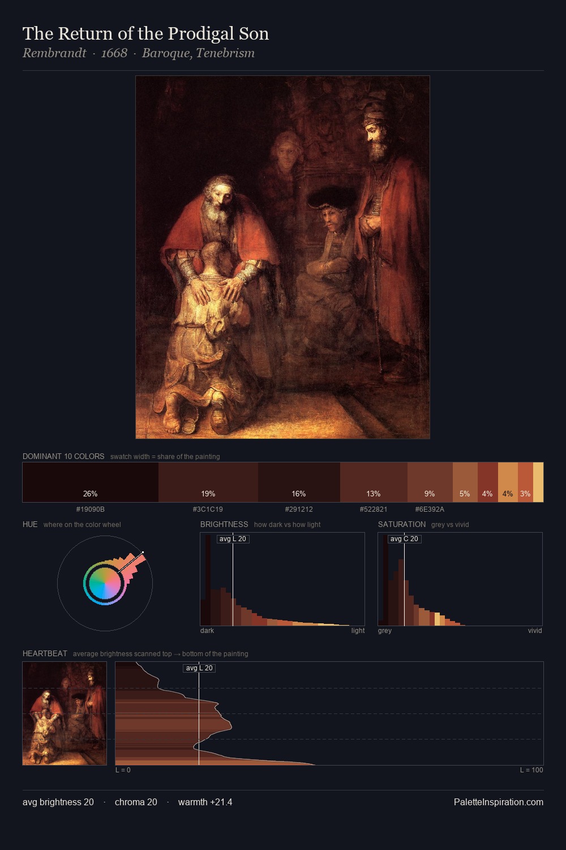Click the 'vivid' axis label
The image size is (566, 850).
point(535,631)
